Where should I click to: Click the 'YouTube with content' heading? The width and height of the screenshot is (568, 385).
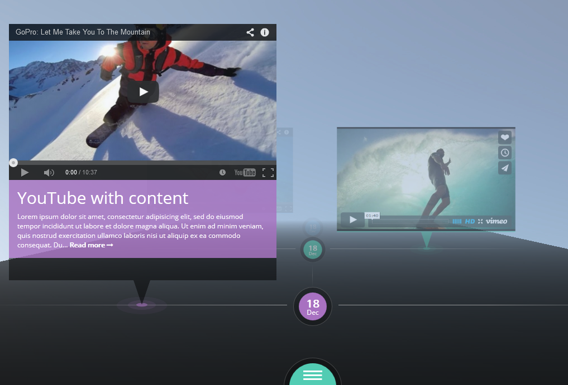tap(103, 198)
